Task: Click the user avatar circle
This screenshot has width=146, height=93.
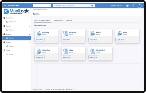Action: (x=140, y=6)
